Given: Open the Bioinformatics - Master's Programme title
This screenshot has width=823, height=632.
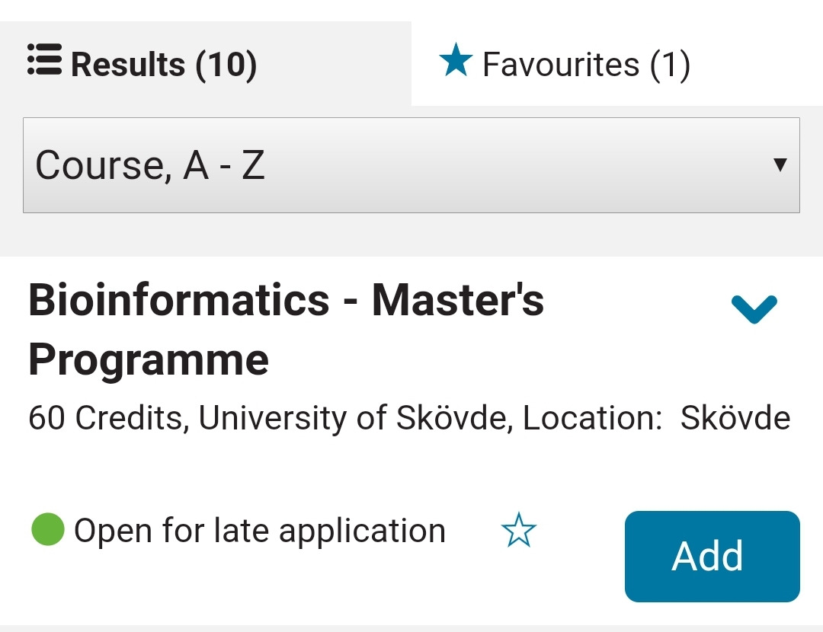Looking at the screenshot, I should click(x=286, y=300).
